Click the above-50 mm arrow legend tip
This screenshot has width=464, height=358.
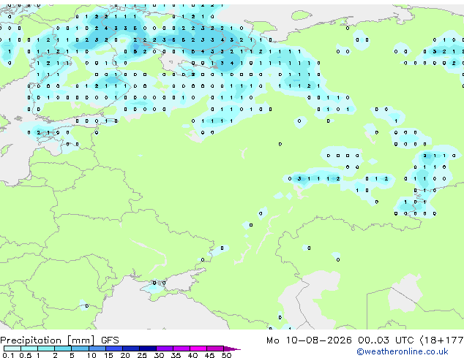tap(232, 349)
